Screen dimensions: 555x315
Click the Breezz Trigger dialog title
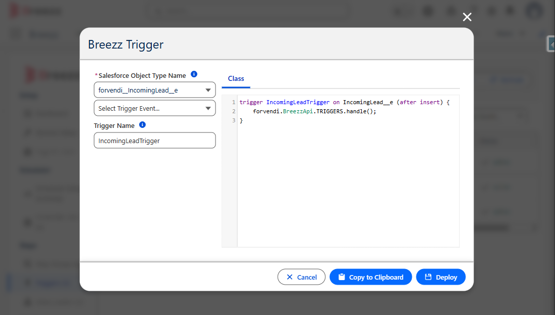pyautogui.click(x=125, y=44)
